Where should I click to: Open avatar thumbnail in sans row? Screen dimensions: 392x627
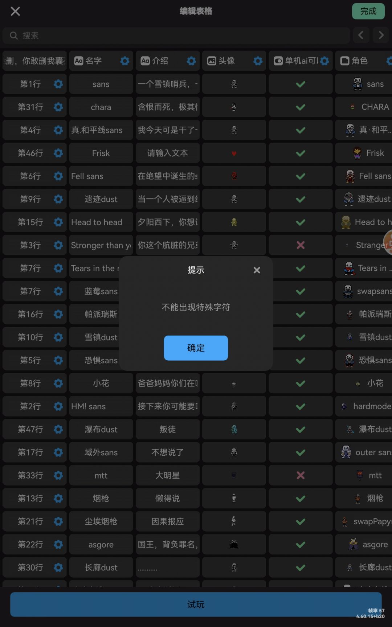coord(234,84)
